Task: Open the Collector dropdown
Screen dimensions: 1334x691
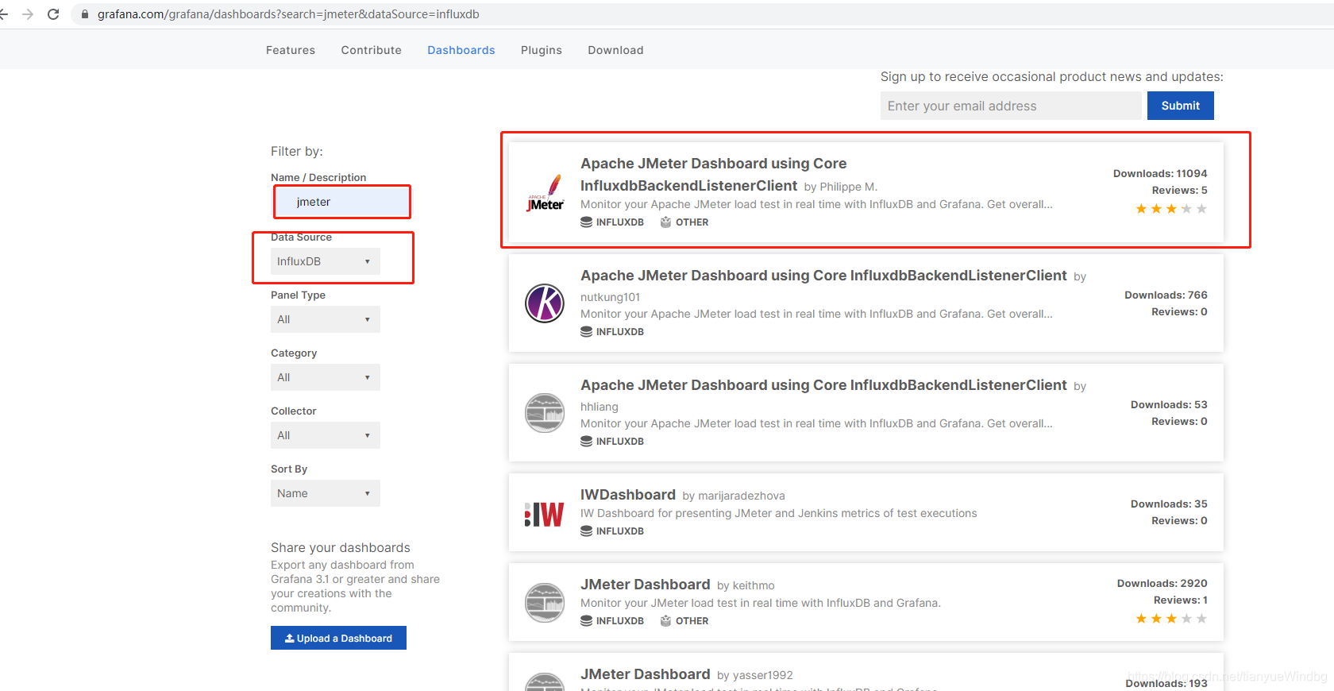Action: [326, 435]
